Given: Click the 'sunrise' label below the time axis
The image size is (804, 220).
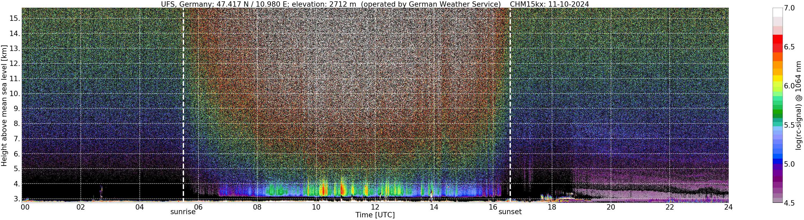Looking at the screenshot, I should coord(183,212).
